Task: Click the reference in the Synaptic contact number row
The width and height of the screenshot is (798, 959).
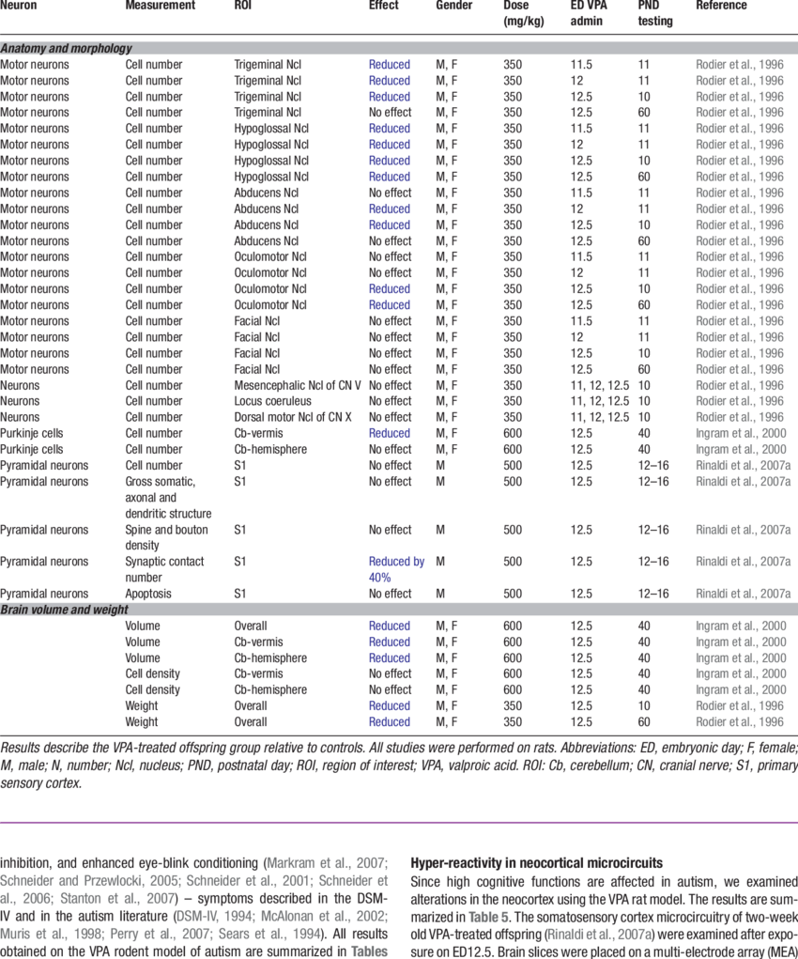Action: (738, 562)
